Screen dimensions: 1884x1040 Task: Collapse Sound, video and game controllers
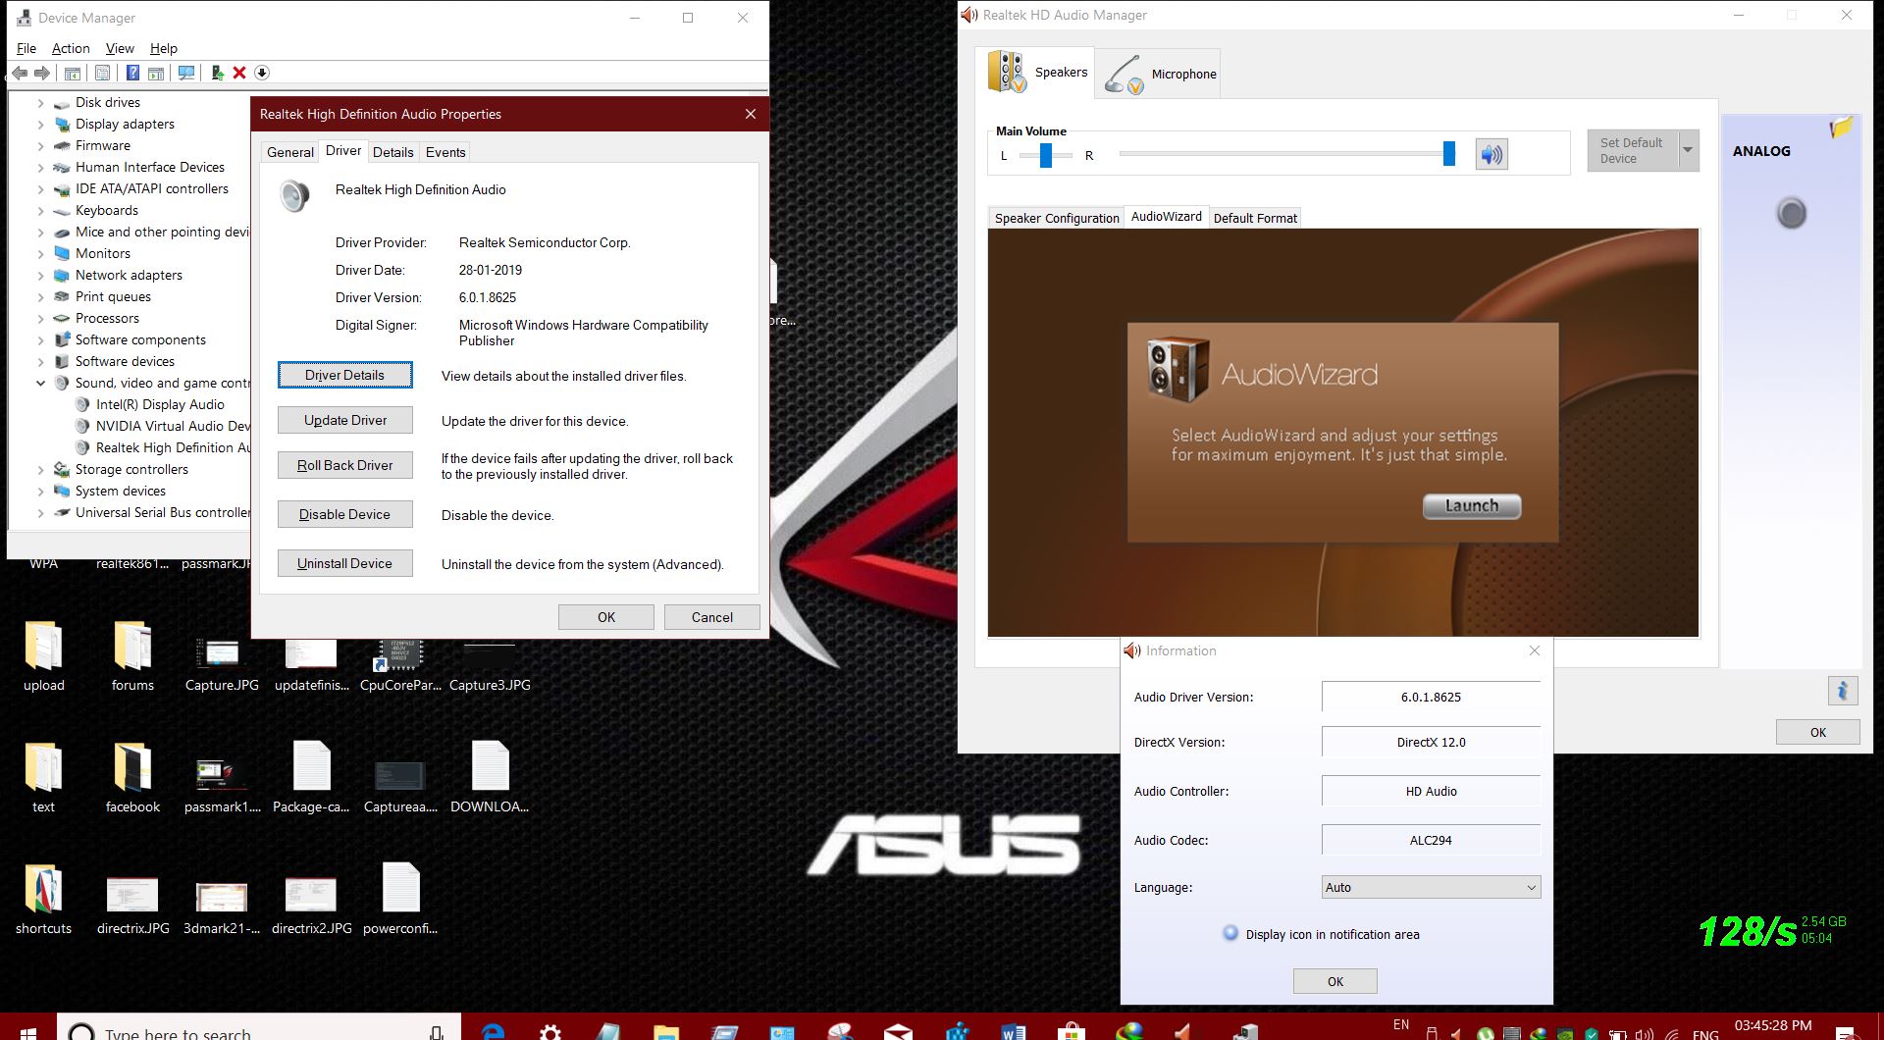click(x=40, y=383)
